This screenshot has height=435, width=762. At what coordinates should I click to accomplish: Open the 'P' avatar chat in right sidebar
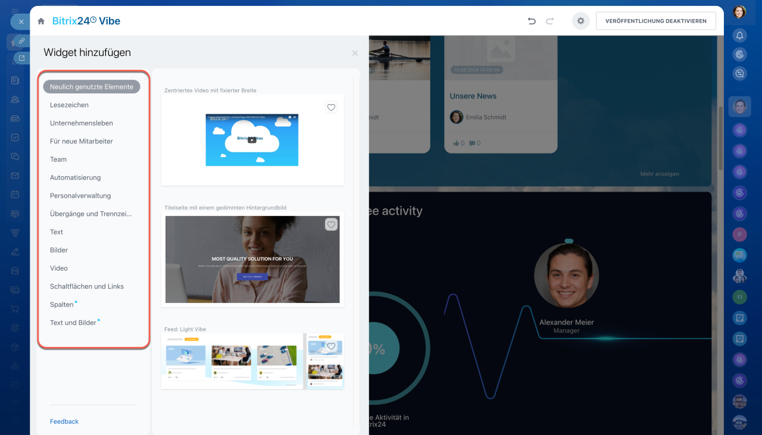pos(739,234)
